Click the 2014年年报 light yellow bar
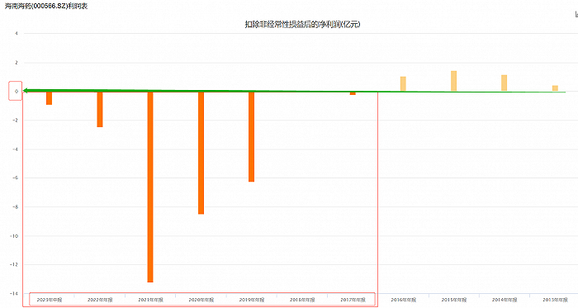578x308 pixels. (505, 83)
